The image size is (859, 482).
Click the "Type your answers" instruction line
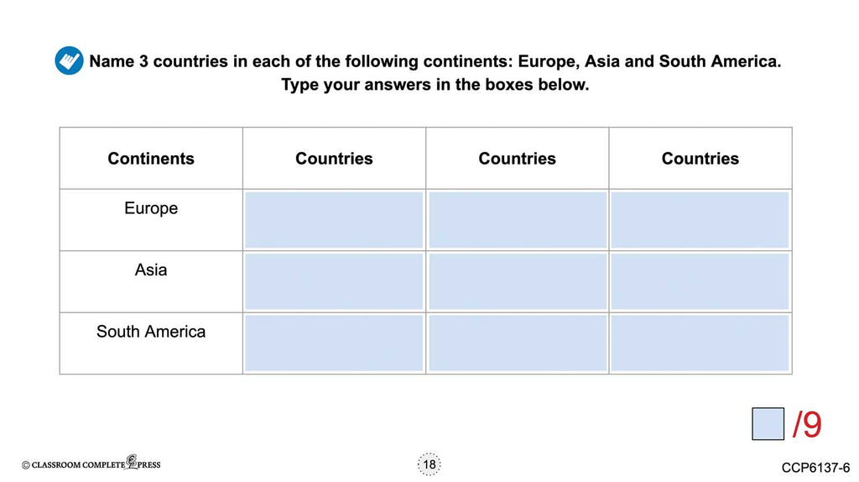(x=435, y=86)
